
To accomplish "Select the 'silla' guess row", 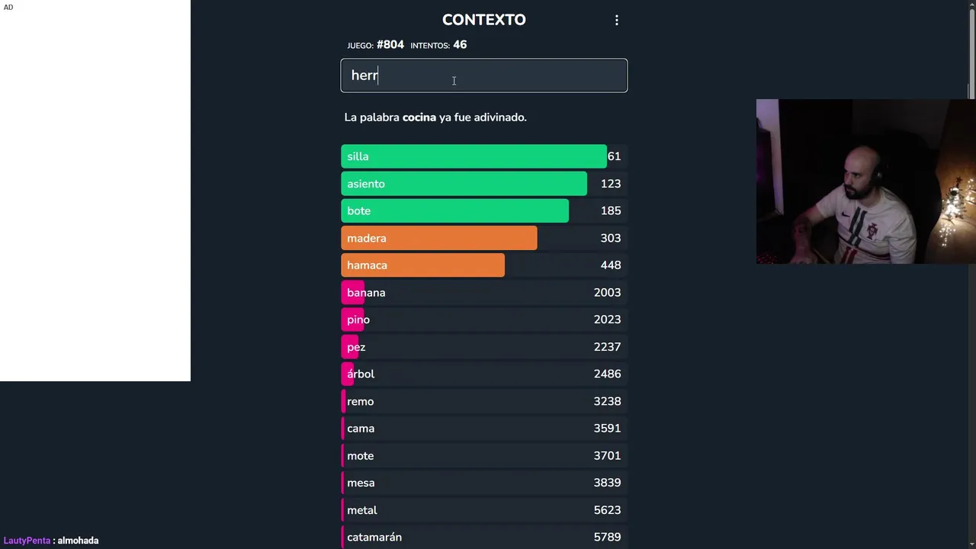I will 483,156.
